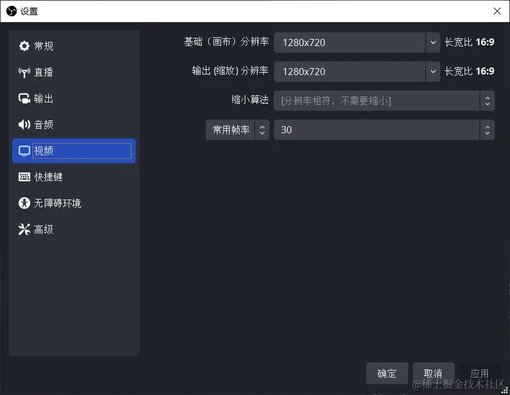Dismiss settings via the 取消 button
510x395 pixels.
click(433, 373)
